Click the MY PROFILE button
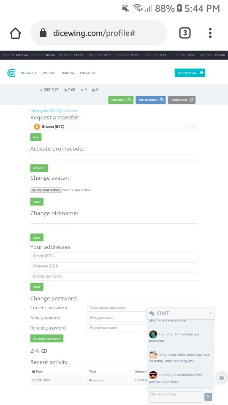The image size is (228, 405). pos(190,73)
